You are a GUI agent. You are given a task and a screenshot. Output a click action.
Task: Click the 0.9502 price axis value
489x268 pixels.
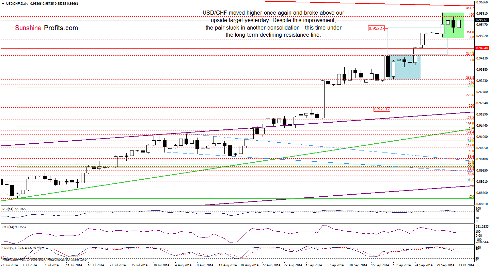point(481,36)
